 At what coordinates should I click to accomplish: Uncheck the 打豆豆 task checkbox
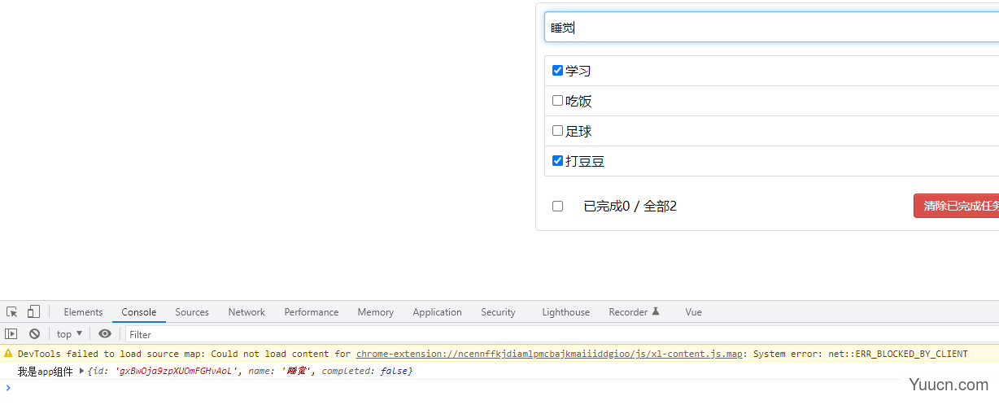coord(557,161)
